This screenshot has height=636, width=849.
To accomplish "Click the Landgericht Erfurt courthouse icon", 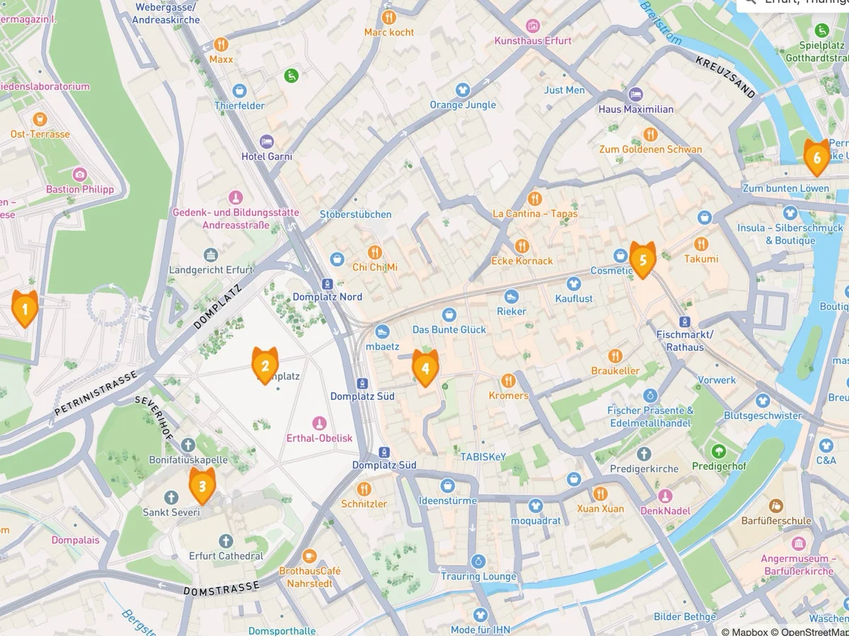I will click(x=210, y=255).
